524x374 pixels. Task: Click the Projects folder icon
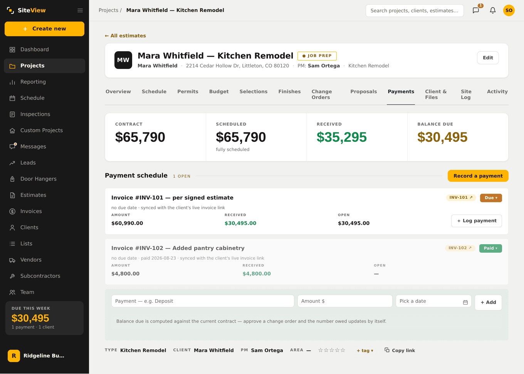12,66
